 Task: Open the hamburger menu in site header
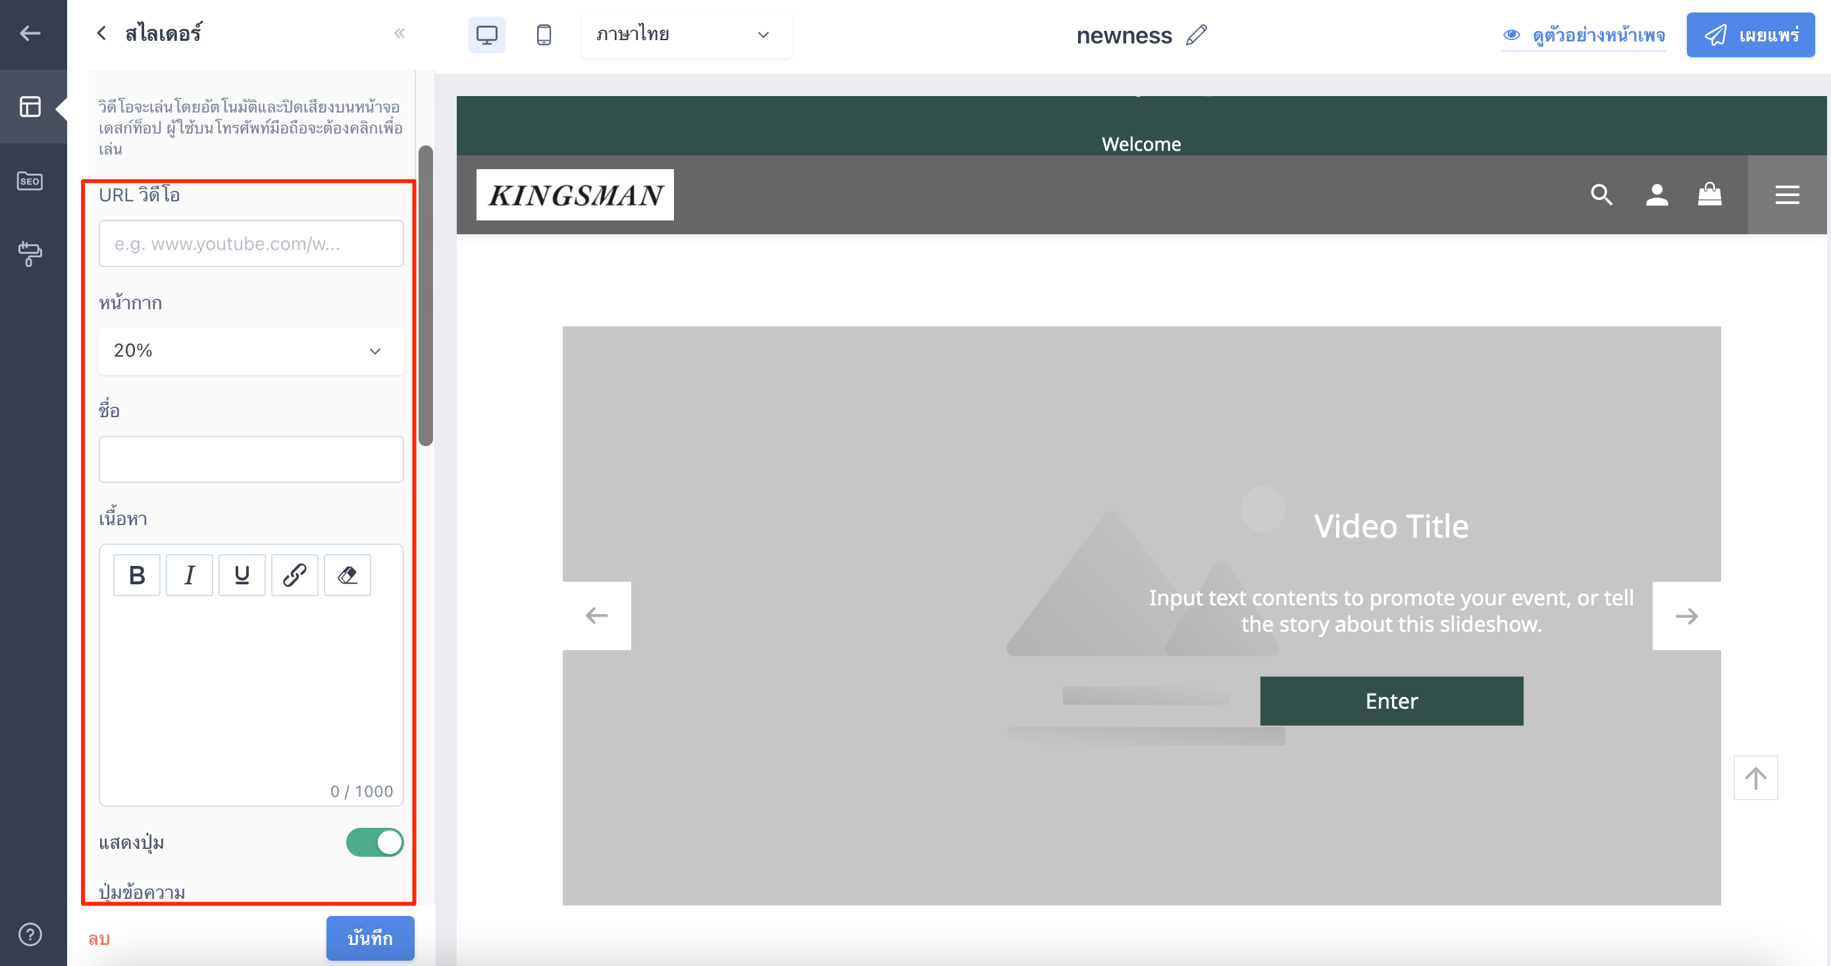pos(1787,195)
